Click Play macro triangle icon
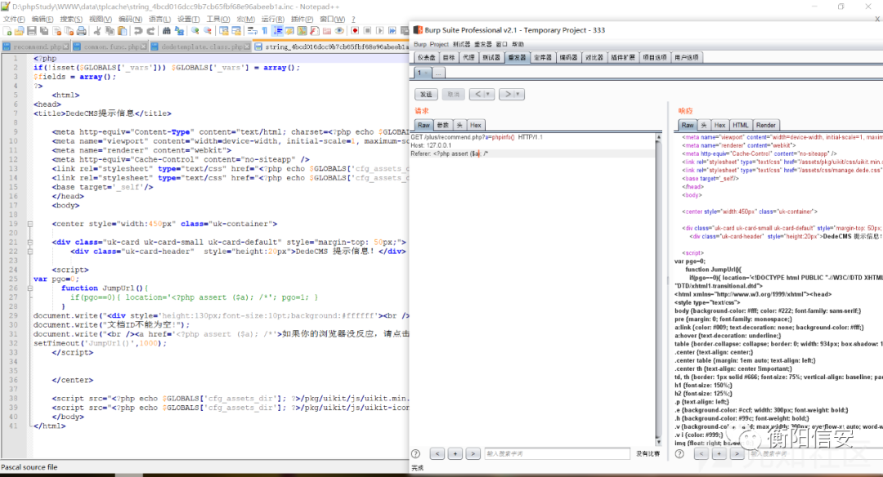The image size is (883, 477). click(379, 31)
